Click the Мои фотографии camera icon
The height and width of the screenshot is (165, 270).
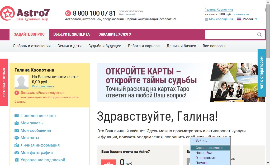pos(17,153)
